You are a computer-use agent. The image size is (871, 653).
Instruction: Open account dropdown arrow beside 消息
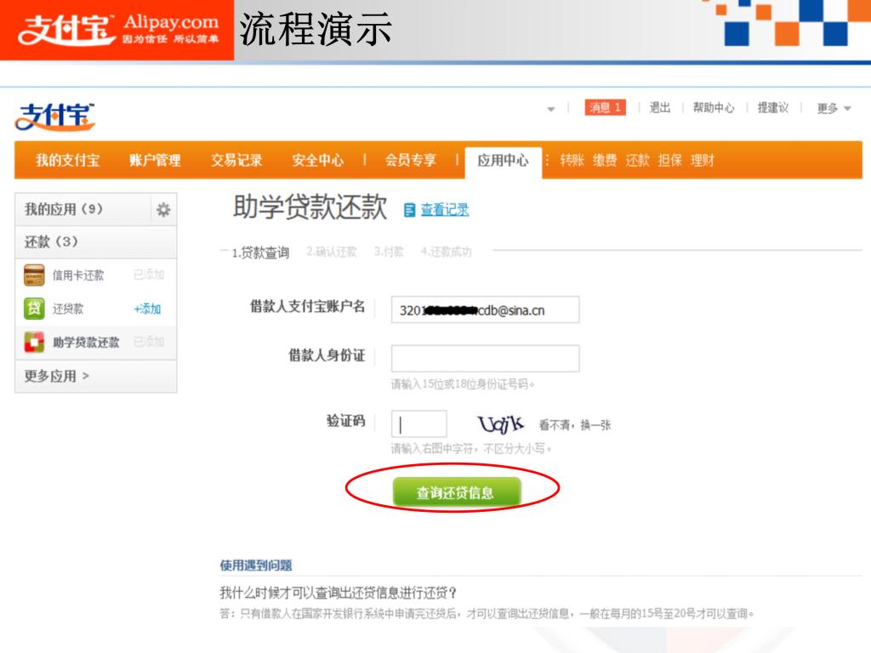tap(550, 109)
